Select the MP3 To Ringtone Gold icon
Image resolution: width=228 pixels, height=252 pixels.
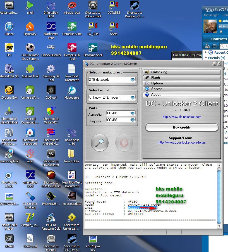coord(51,222)
